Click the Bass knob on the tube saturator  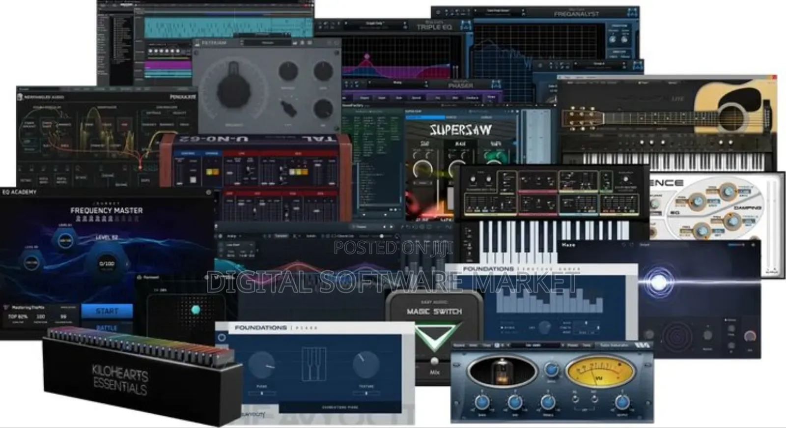[x=482, y=402]
